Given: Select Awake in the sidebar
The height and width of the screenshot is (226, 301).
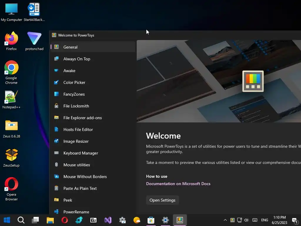Looking at the screenshot, I should point(93,71).
